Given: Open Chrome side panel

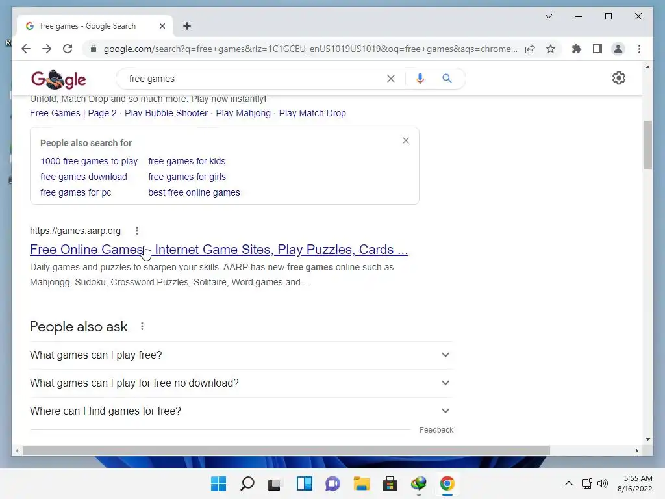Looking at the screenshot, I should (x=597, y=49).
